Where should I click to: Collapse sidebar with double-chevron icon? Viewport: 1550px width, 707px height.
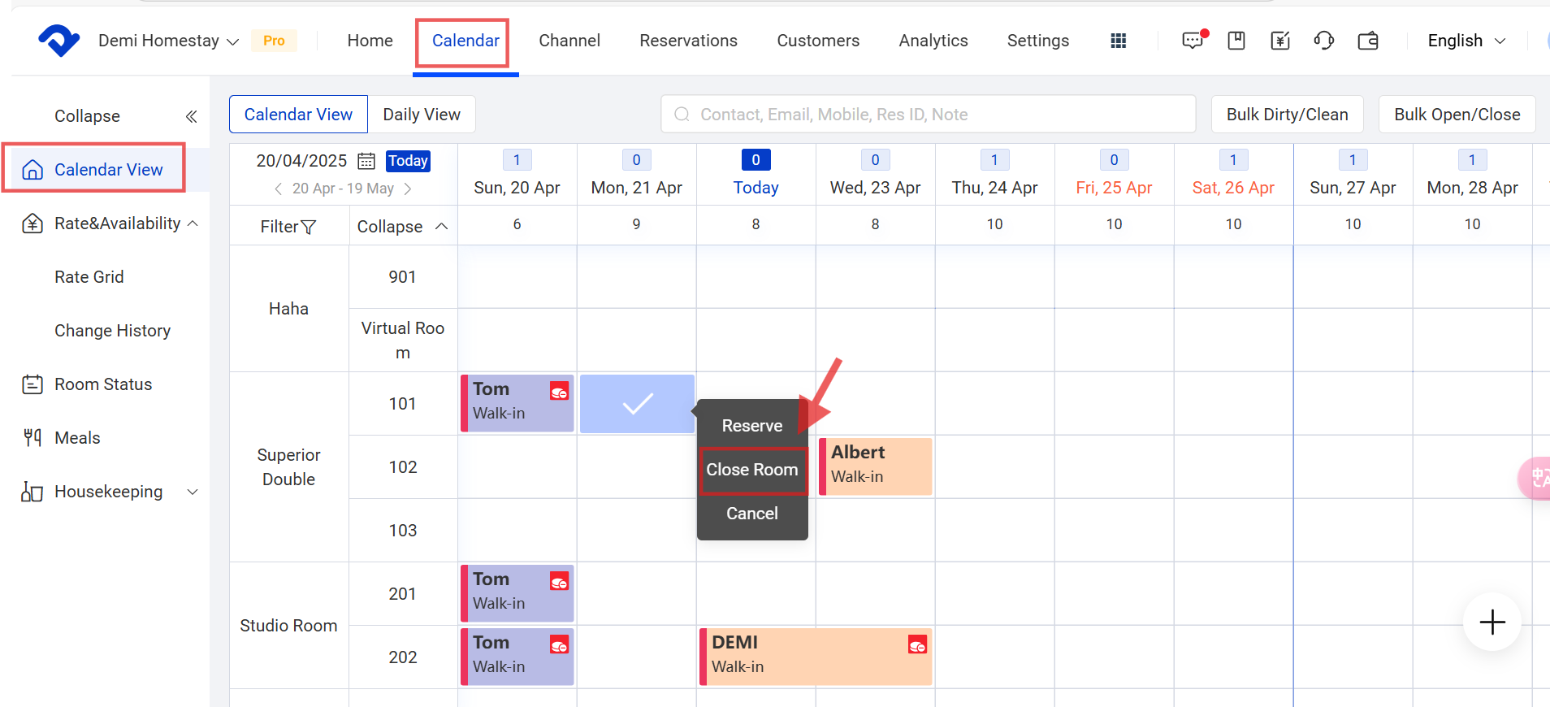click(192, 116)
